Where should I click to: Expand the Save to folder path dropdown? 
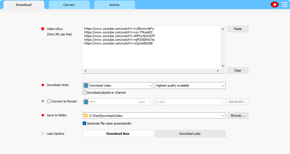click(223, 115)
